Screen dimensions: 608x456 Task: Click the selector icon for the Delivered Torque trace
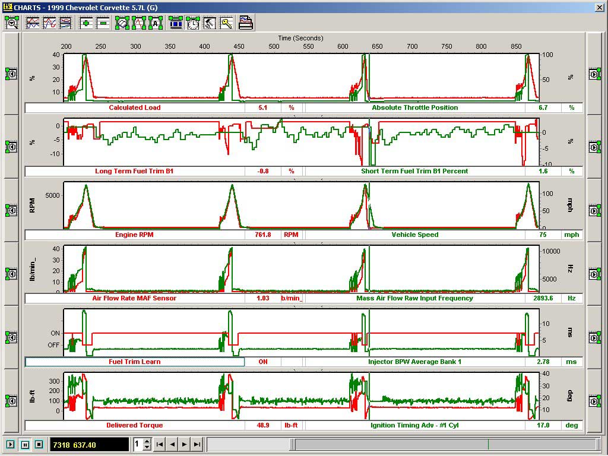pos(11,401)
